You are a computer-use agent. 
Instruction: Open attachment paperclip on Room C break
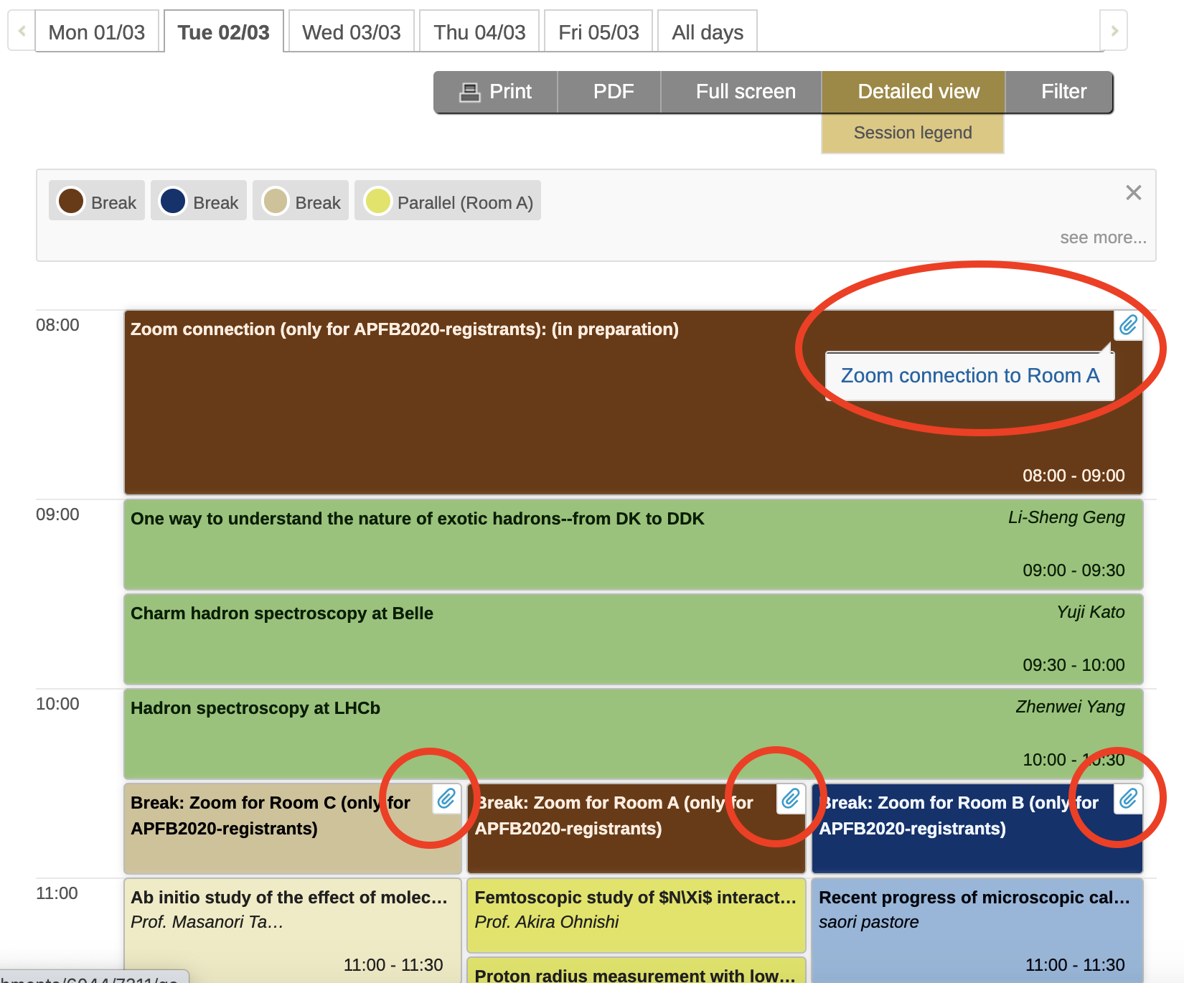pyautogui.click(x=446, y=799)
